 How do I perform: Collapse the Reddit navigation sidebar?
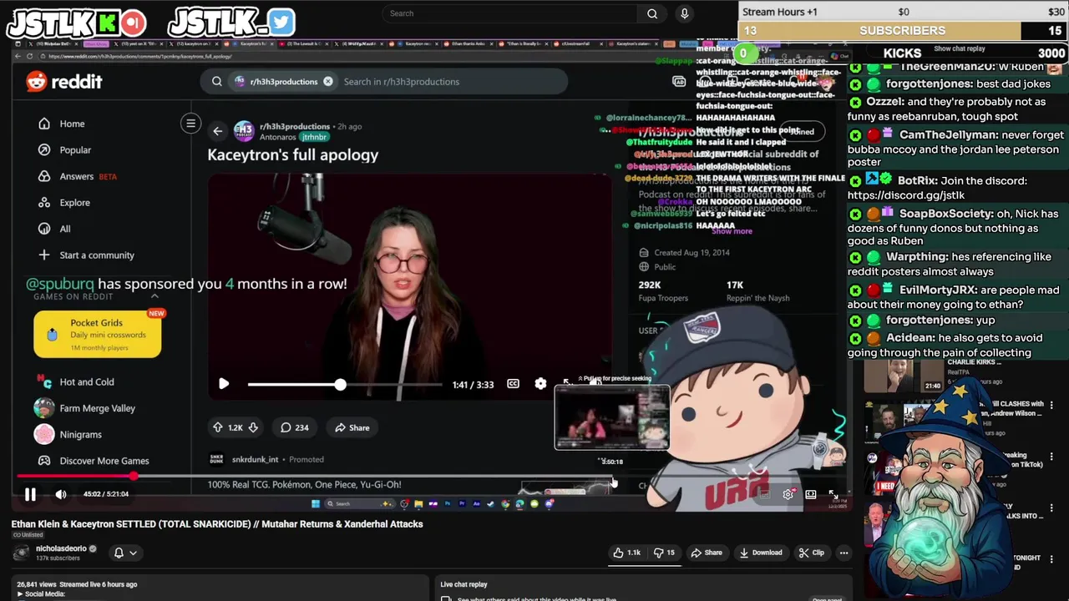(x=190, y=124)
